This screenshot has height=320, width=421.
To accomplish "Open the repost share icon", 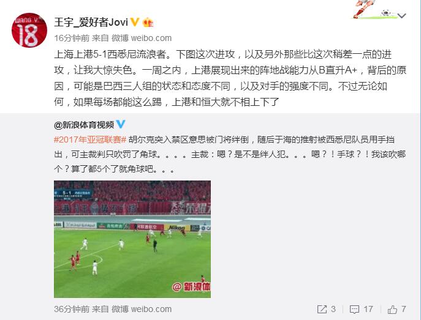I will 322,309.
